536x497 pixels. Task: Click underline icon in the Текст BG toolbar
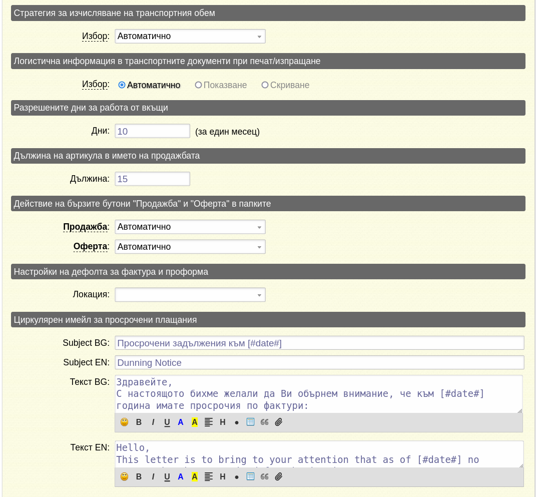(x=167, y=422)
